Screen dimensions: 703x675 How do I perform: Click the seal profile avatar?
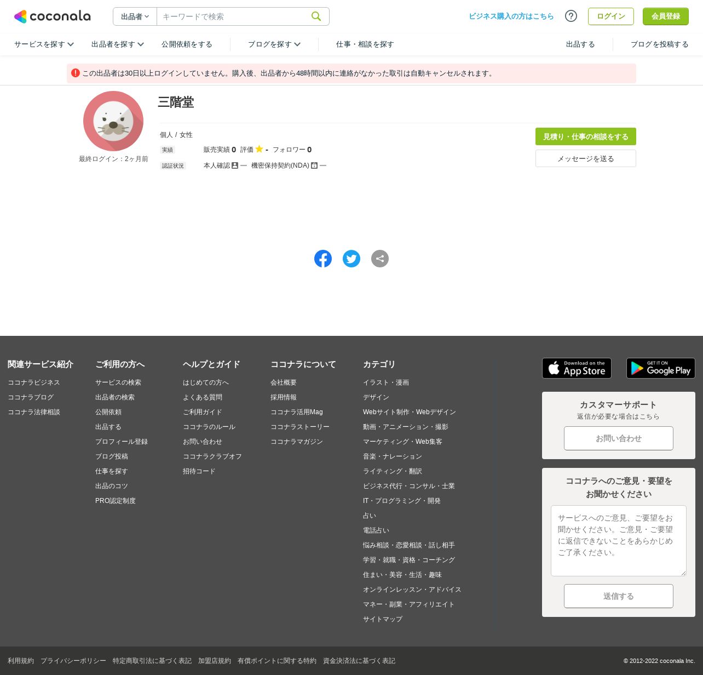click(113, 121)
